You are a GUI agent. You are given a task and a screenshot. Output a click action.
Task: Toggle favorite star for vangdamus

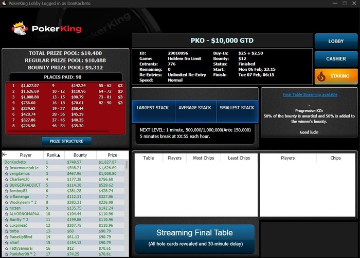[7, 174]
